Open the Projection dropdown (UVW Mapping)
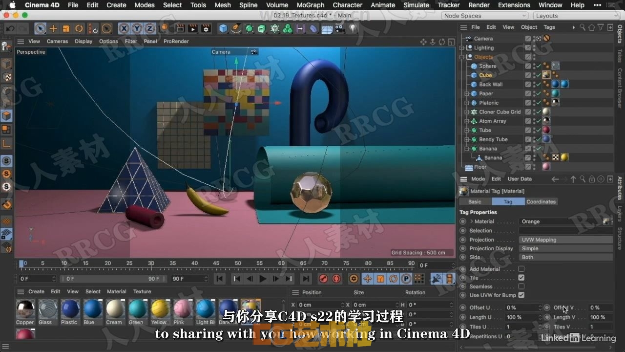The height and width of the screenshot is (352, 625). [565, 240]
